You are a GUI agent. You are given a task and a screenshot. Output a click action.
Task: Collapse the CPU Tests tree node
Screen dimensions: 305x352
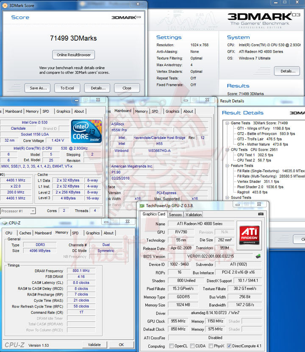pyautogui.click(x=227, y=150)
